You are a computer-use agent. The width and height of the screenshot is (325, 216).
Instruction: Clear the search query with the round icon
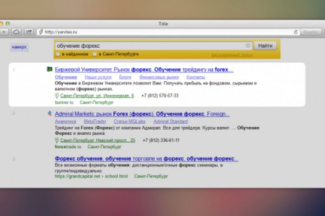tap(248, 45)
